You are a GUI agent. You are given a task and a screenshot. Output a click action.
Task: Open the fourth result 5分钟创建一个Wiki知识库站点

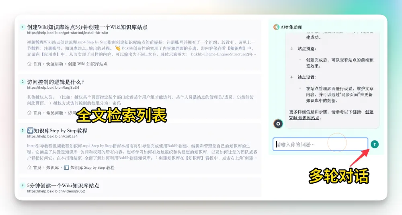click(x=63, y=186)
